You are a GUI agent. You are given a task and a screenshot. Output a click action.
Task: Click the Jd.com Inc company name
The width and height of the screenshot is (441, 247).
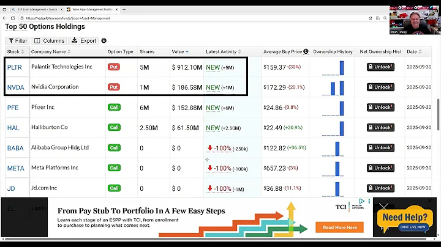(x=44, y=188)
